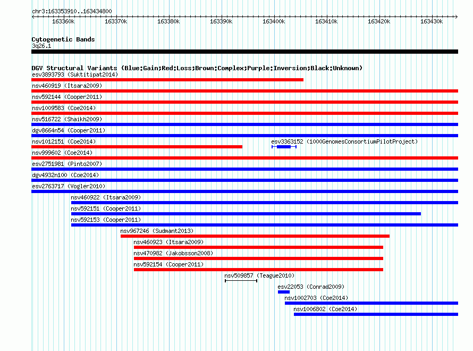This screenshot has height=351, width=473.
Task: Click the blue bar under nsv1002703
Action: pos(371,303)
